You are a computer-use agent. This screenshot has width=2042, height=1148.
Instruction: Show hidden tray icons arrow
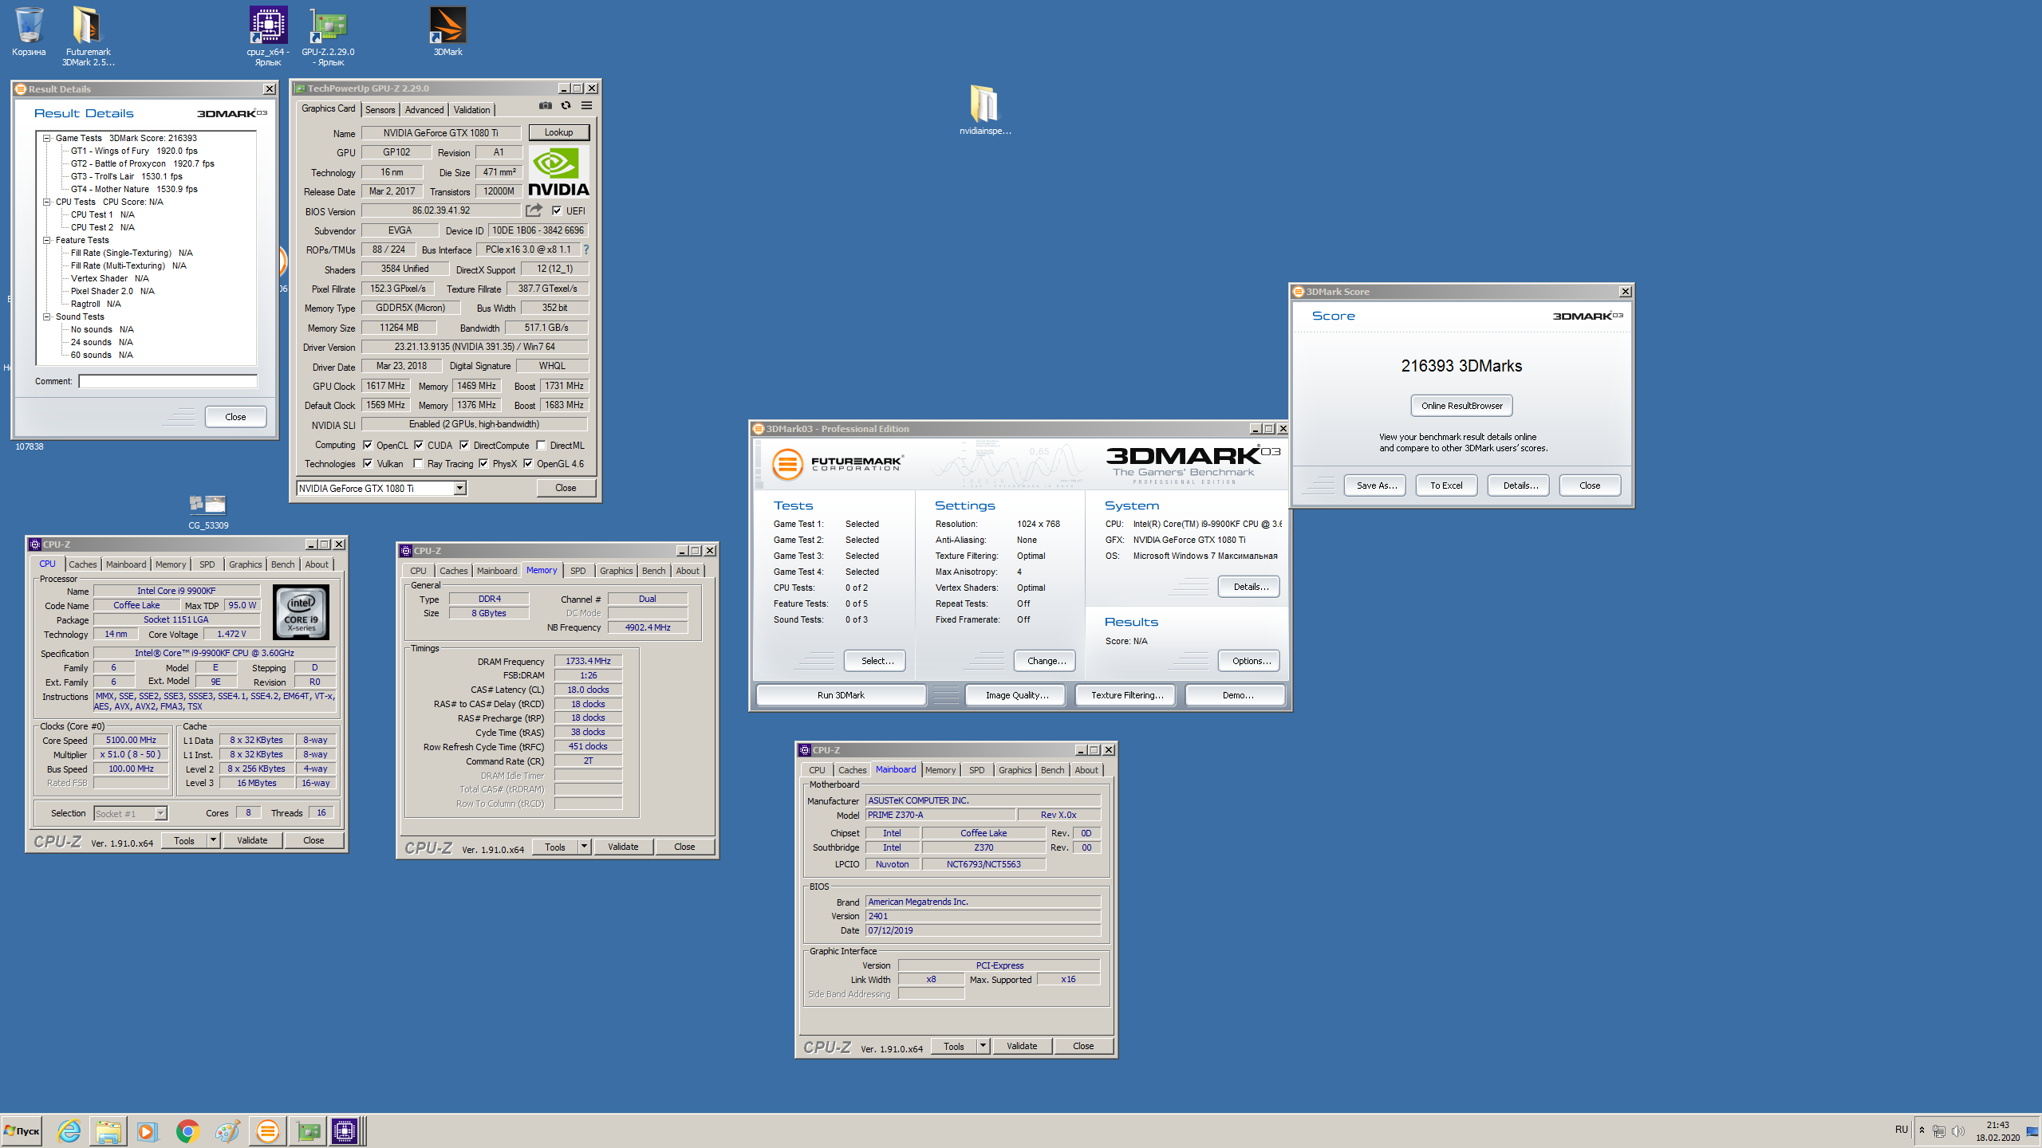coord(1922,1130)
